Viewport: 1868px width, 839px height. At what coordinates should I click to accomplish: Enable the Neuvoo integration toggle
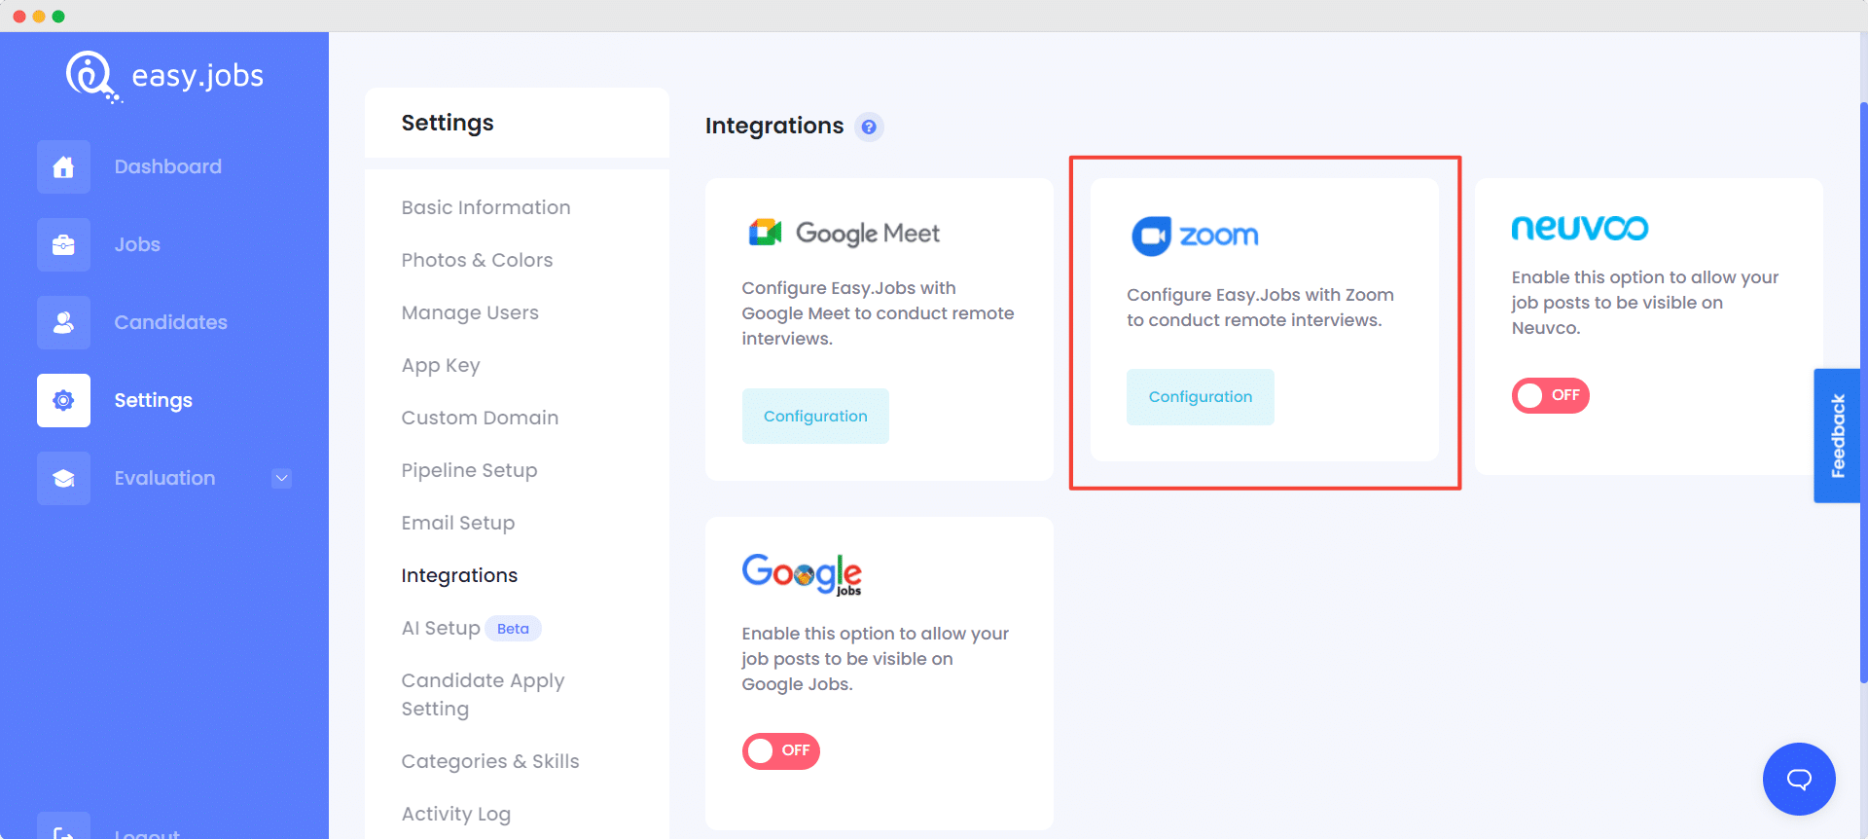(x=1550, y=395)
